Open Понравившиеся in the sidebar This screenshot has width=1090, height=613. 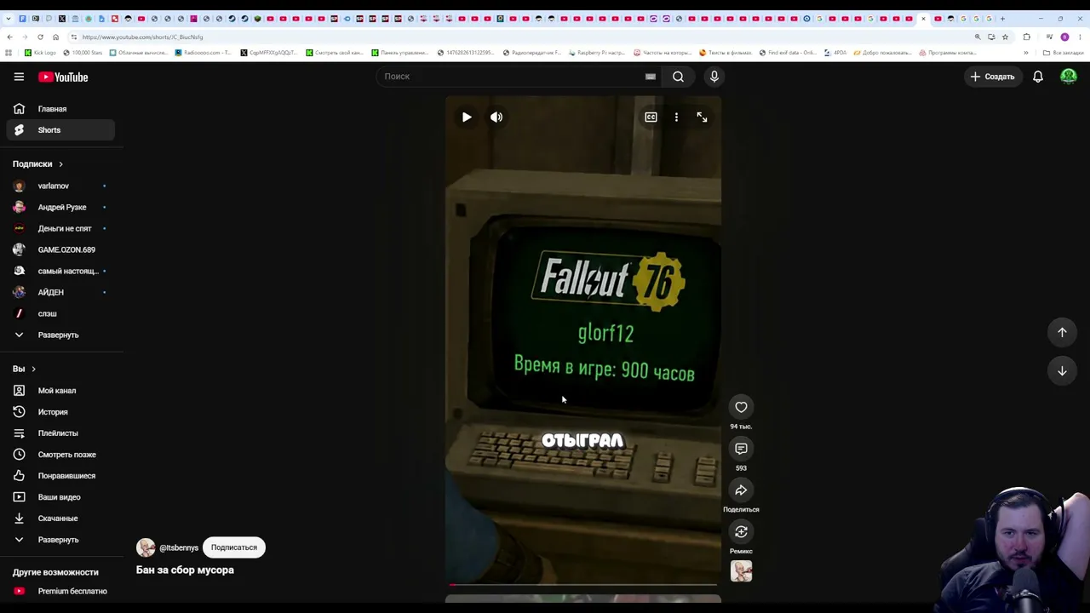click(x=60, y=476)
